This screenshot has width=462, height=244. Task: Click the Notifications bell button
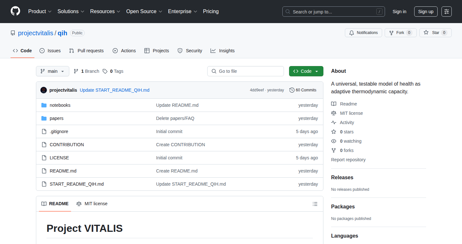pos(364,33)
